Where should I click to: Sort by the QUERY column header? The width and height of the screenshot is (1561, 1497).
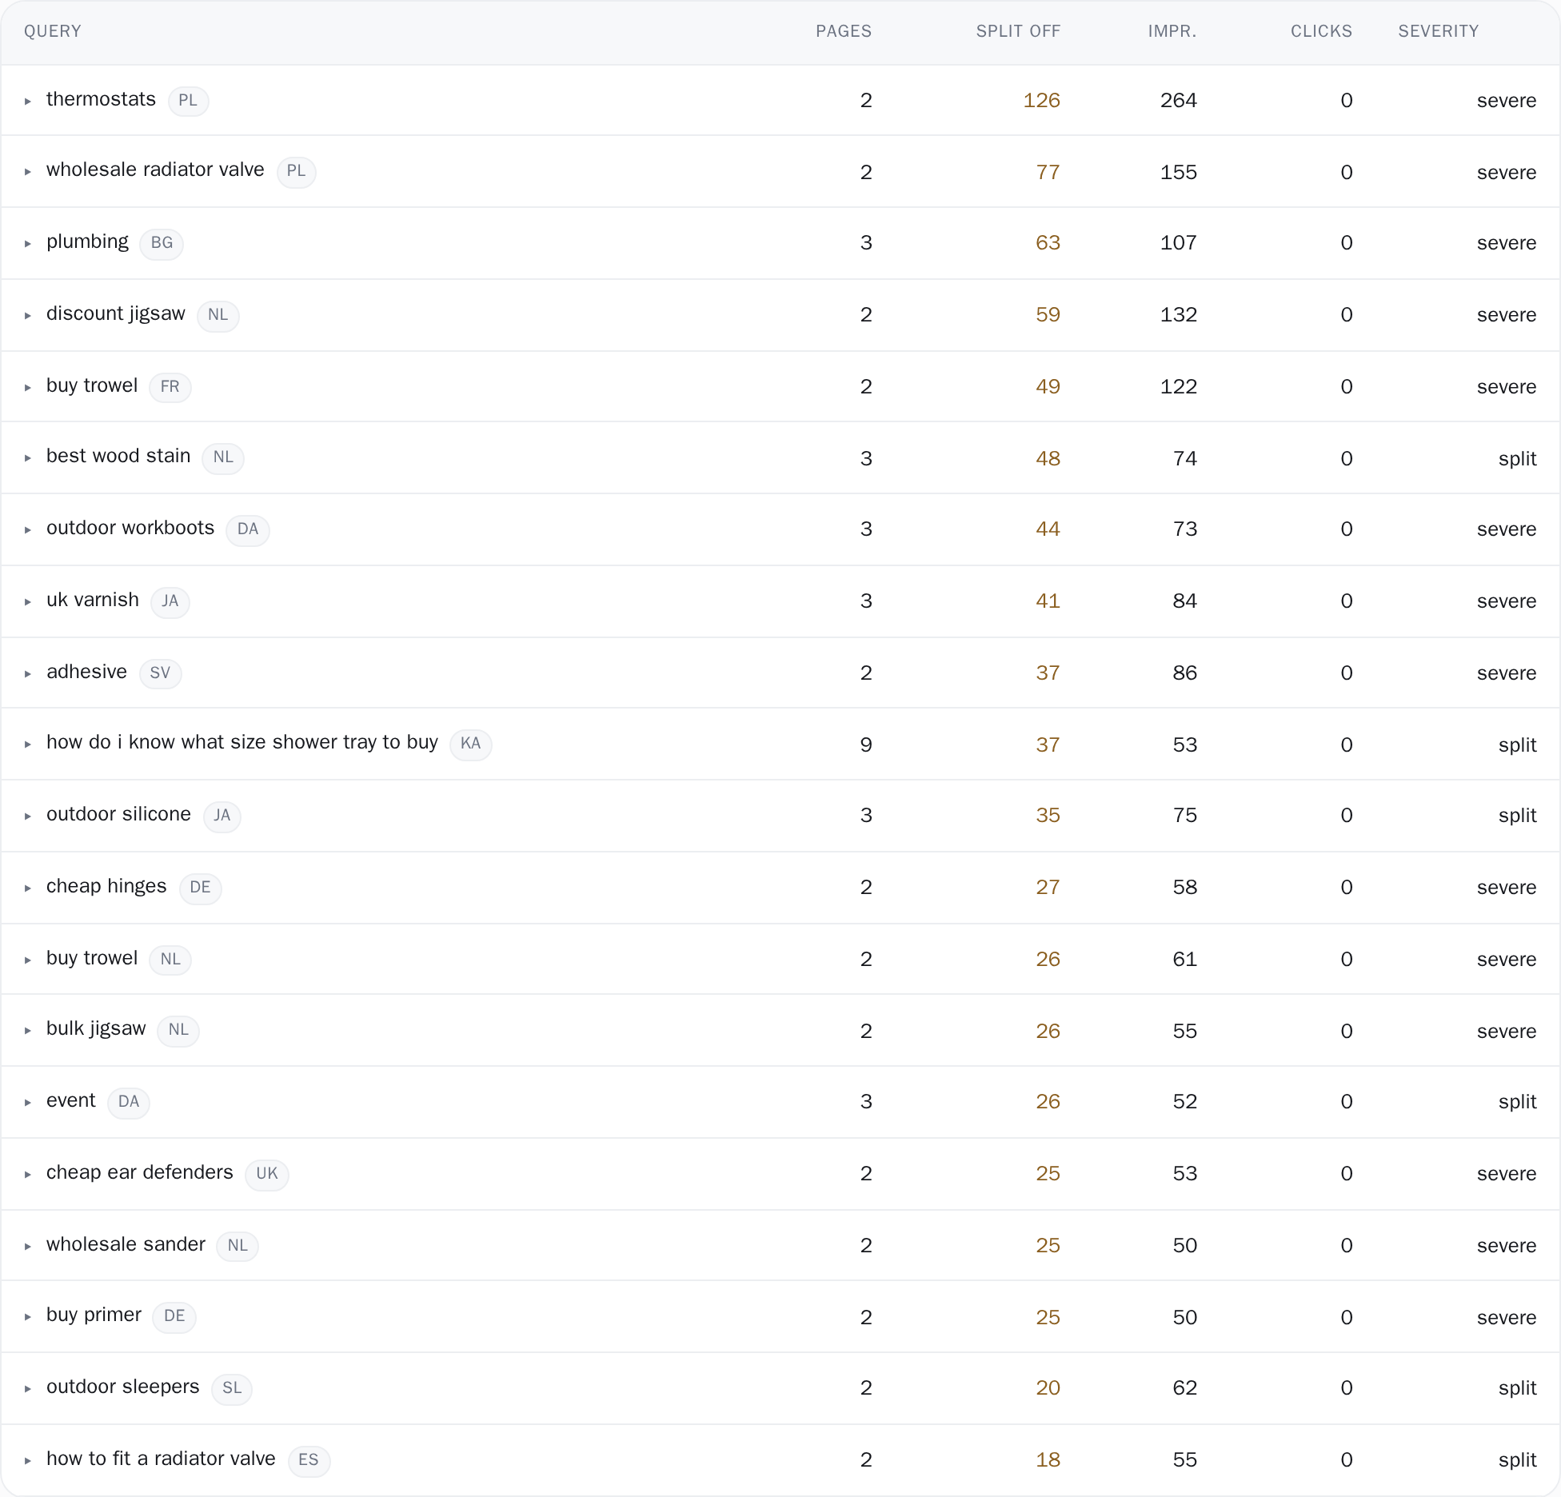53,31
